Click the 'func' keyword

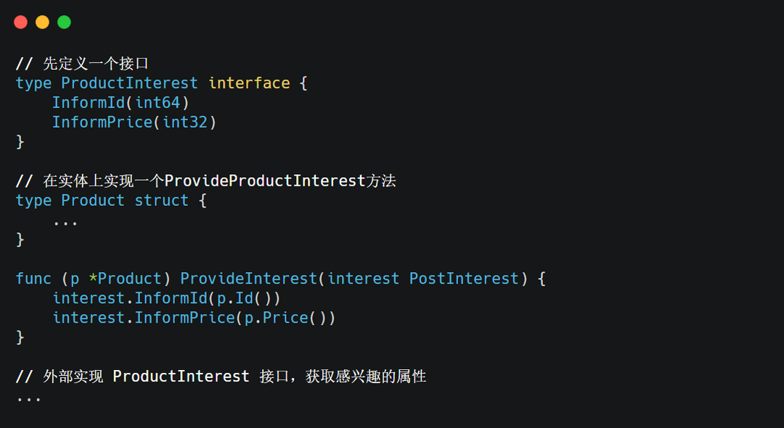[33, 279]
